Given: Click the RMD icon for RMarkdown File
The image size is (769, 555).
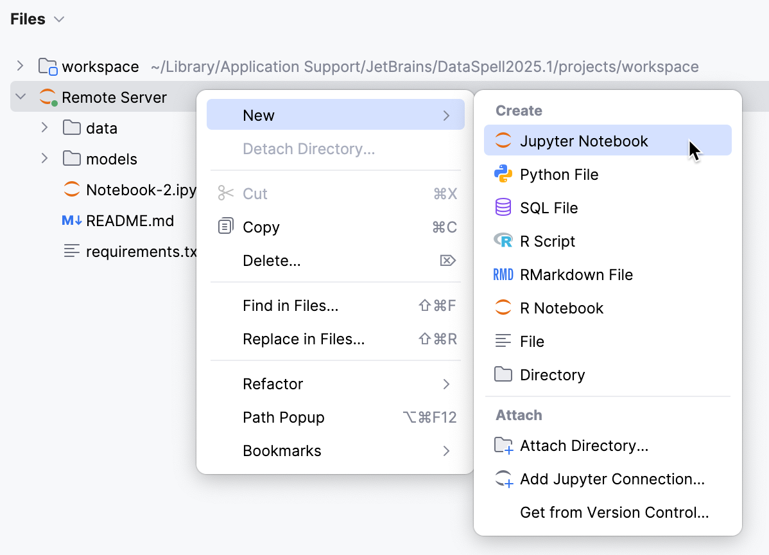Looking at the screenshot, I should click(503, 274).
